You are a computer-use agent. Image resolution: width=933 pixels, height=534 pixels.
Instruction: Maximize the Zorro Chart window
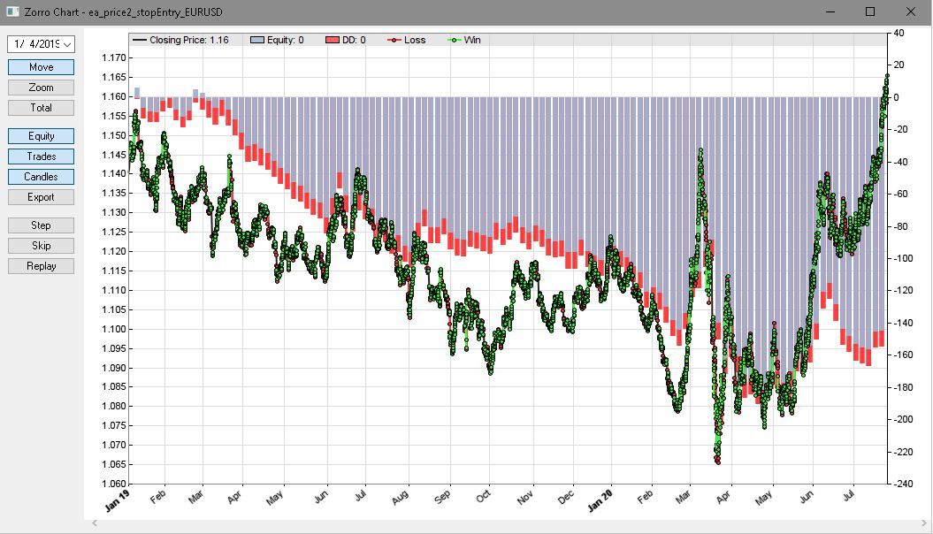click(x=870, y=11)
